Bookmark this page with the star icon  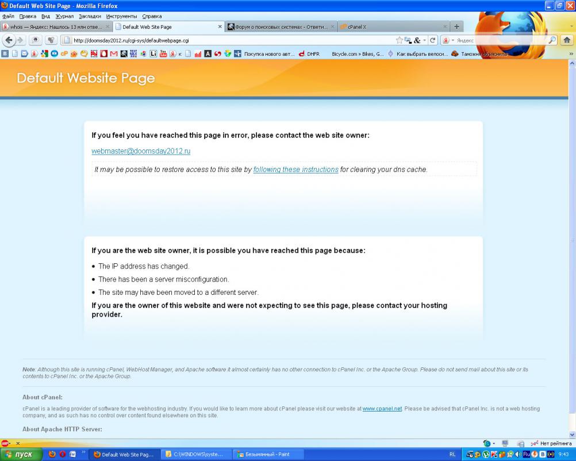click(x=400, y=40)
